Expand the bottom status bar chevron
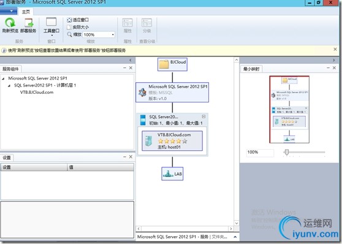Image resolution: width=342 pixels, height=244 pixels. click(235, 237)
